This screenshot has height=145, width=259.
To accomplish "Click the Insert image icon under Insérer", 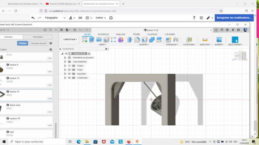I will (219, 40).
